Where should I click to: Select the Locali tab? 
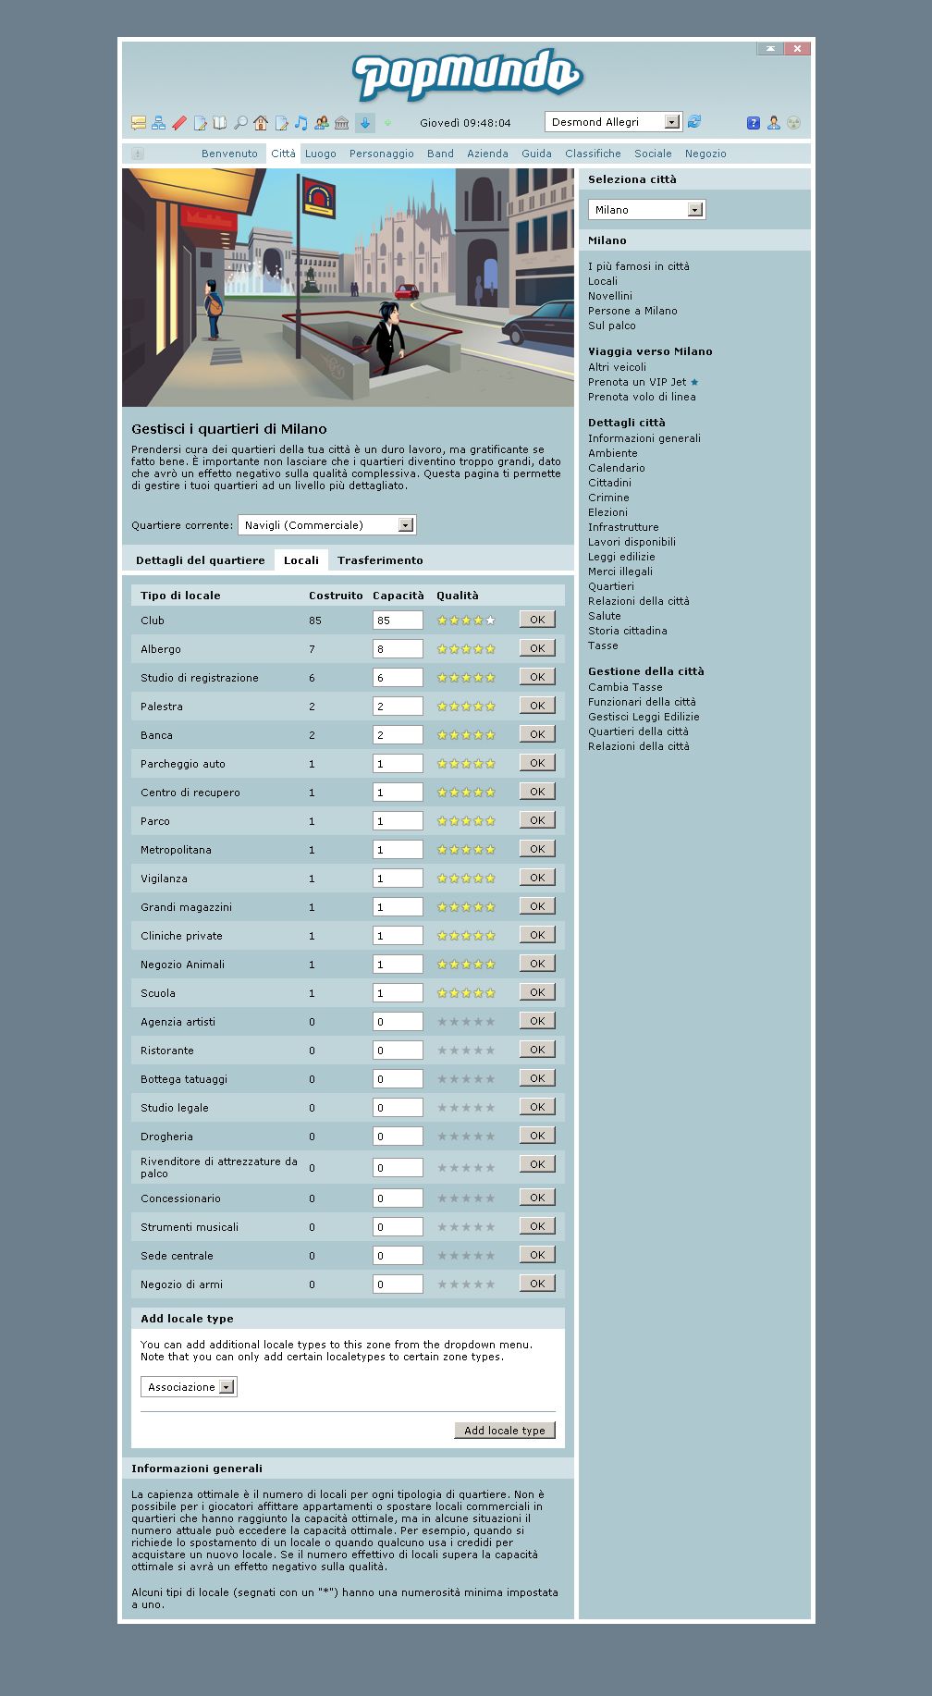click(301, 560)
